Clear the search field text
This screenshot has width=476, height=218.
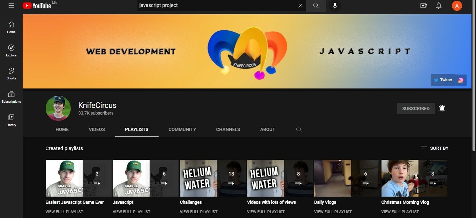coord(300,6)
